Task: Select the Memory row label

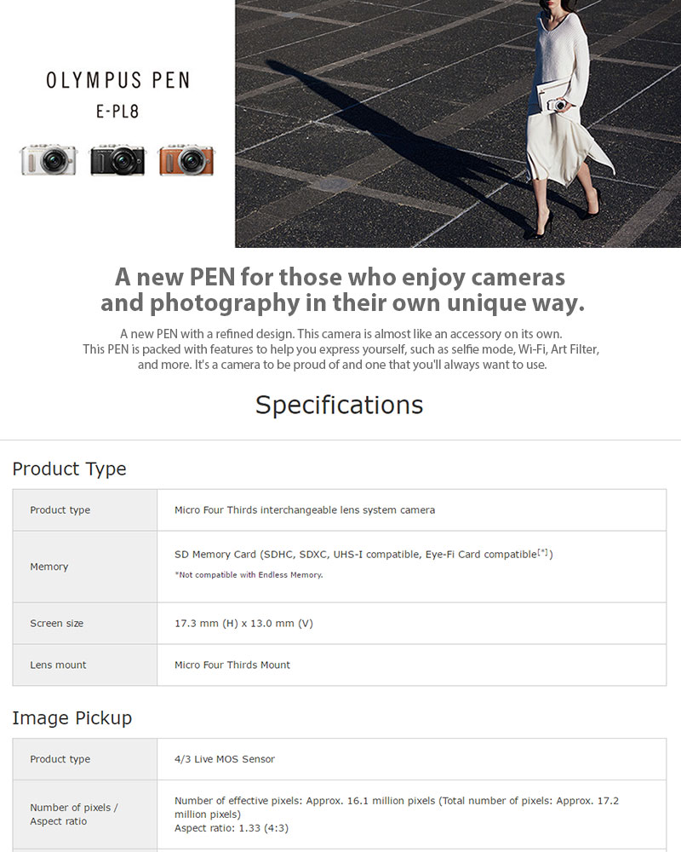Action: 49,567
